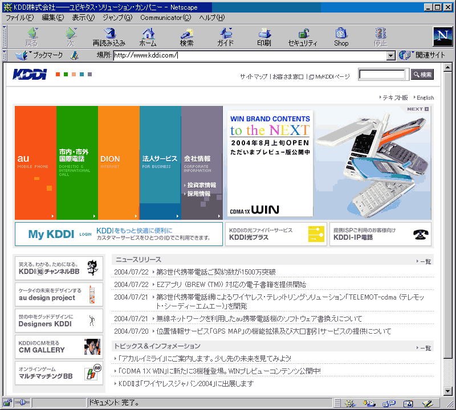
Task: Click the green color square near logo
Action: (x=66, y=75)
